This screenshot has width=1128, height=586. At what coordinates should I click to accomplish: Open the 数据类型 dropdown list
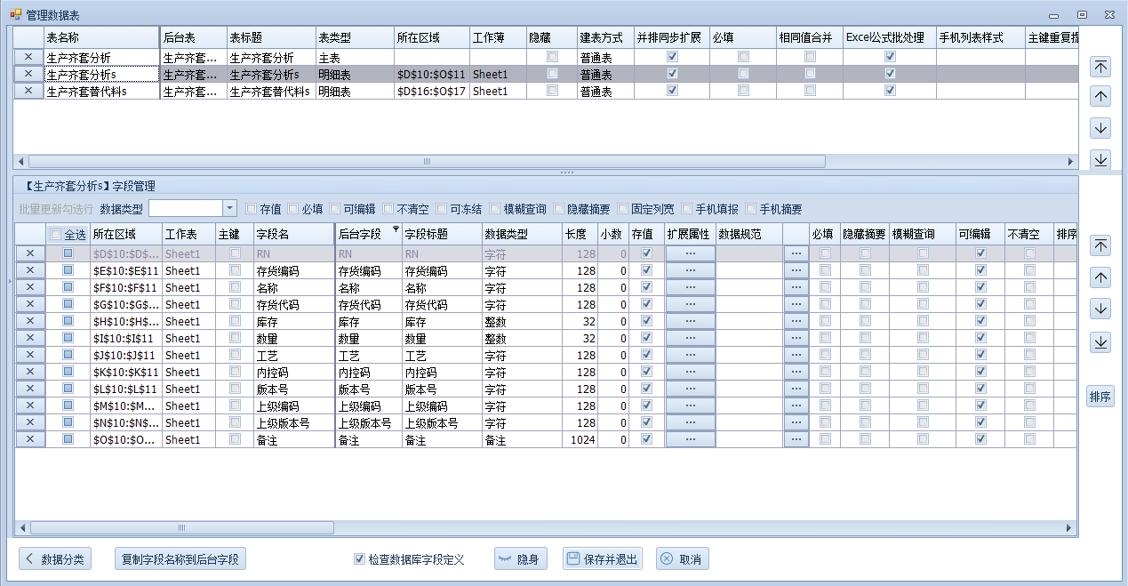[x=229, y=208]
